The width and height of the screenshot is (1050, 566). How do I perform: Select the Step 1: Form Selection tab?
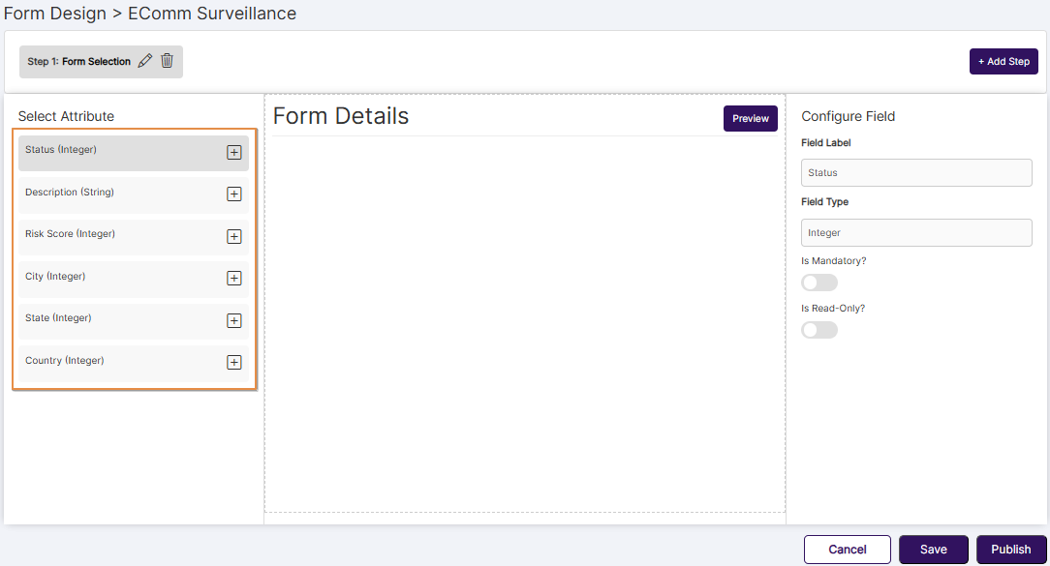[x=78, y=62]
